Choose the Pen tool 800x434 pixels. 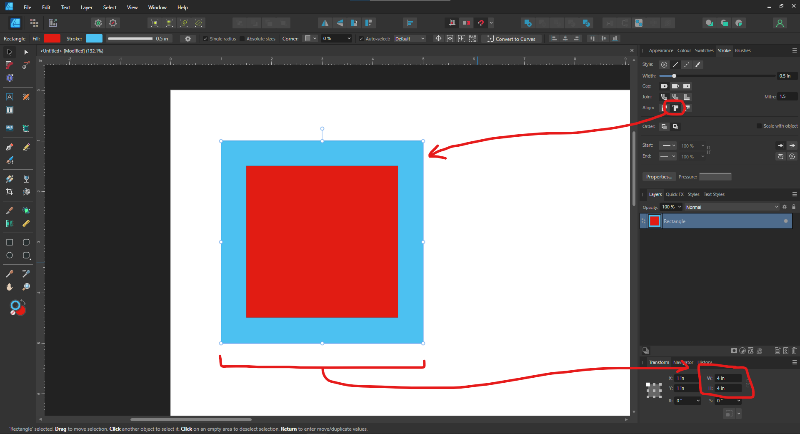pos(10,147)
